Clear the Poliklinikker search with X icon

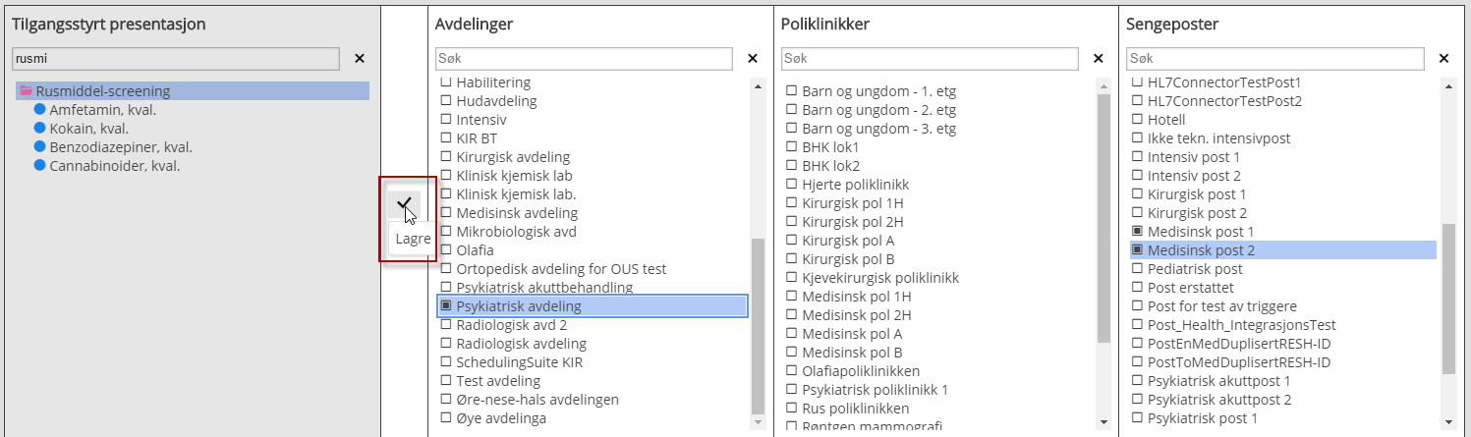click(x=1099, y=59)
